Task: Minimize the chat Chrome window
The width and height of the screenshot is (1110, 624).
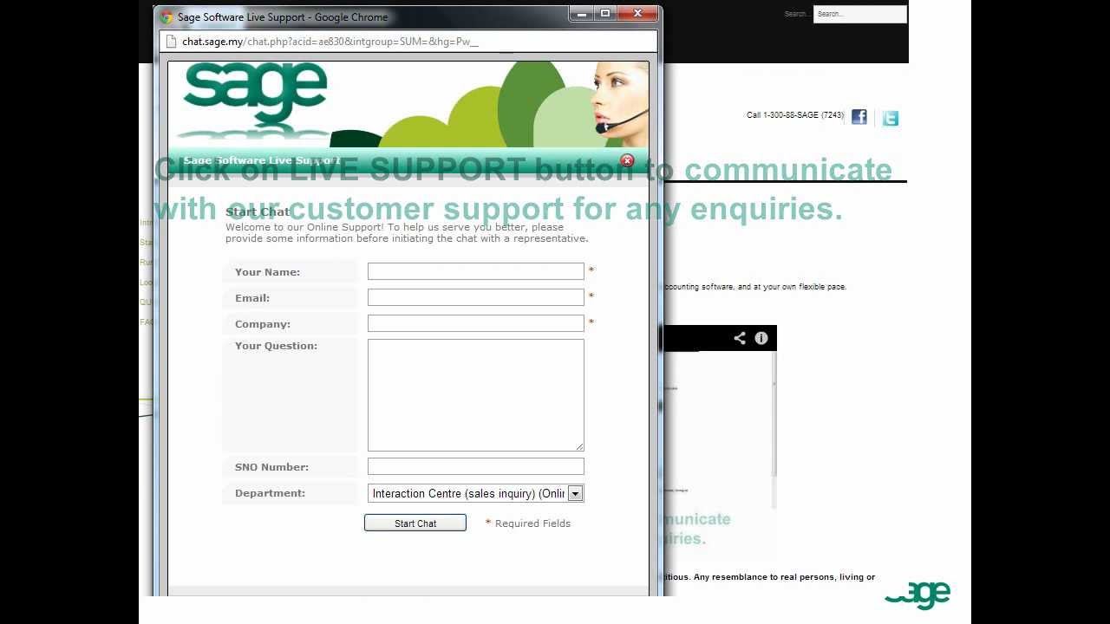Action: [582, 13]
